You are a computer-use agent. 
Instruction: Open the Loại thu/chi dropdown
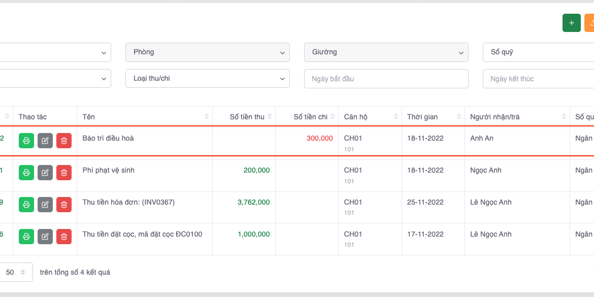click(207, 79)
